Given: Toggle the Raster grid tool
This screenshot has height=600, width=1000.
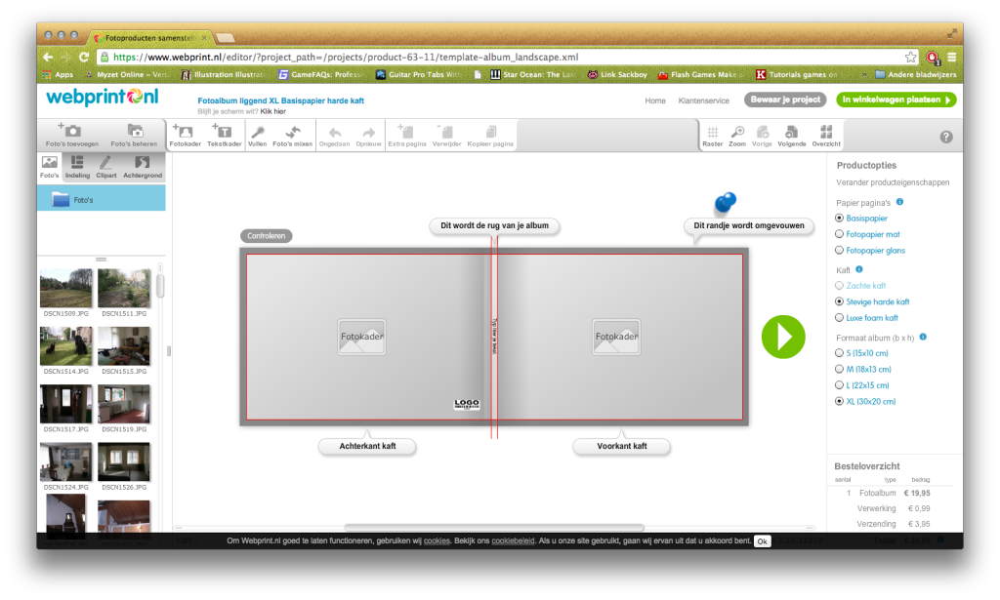Looking at the screenshot, I should click(713, 133).
